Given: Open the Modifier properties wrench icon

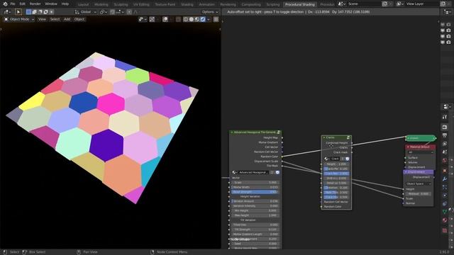Looking at the screenshot, I should coord(445,179).
